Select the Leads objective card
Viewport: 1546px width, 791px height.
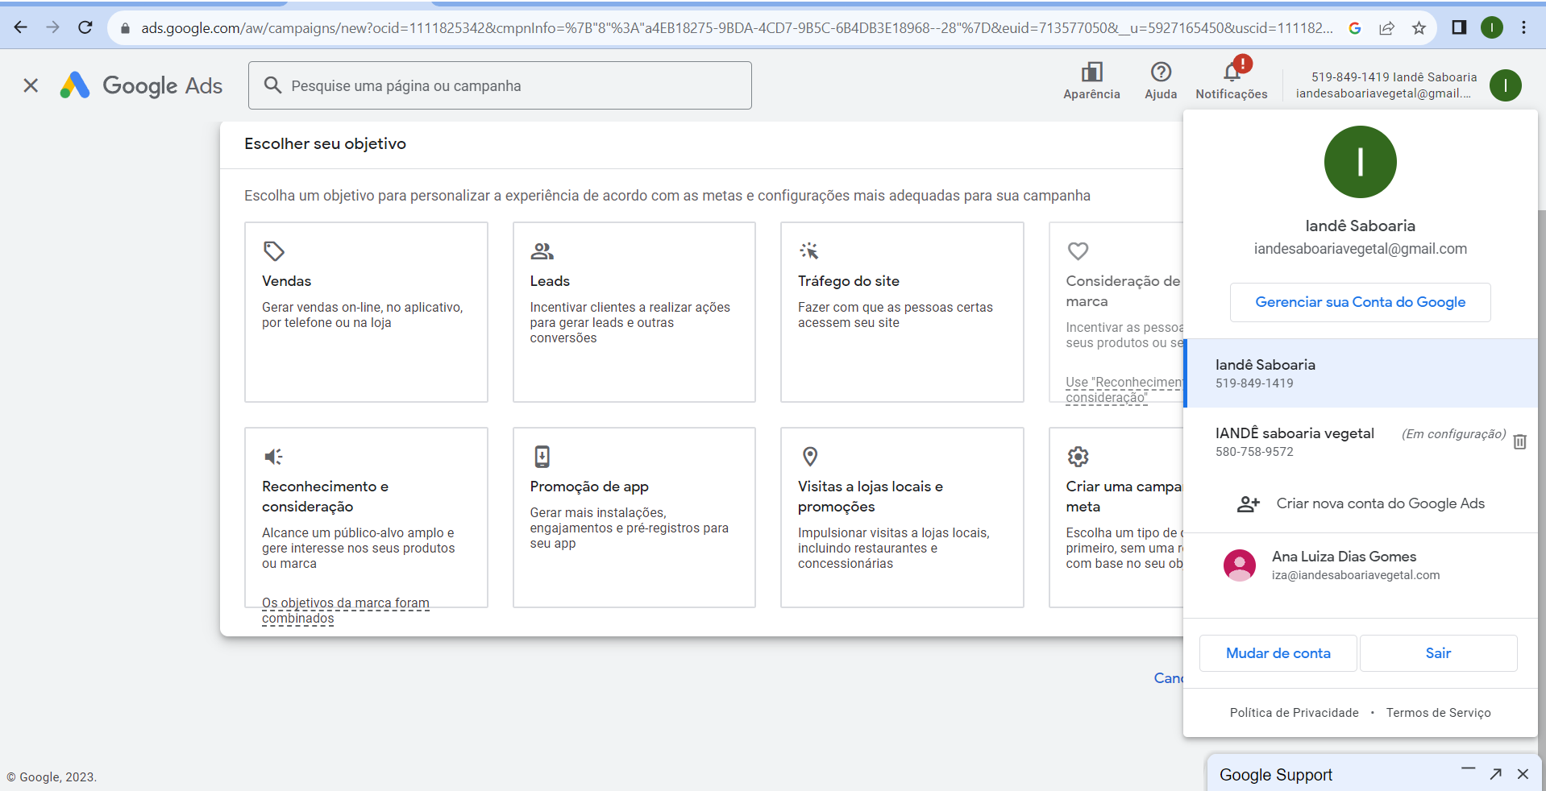pos(634,312)
